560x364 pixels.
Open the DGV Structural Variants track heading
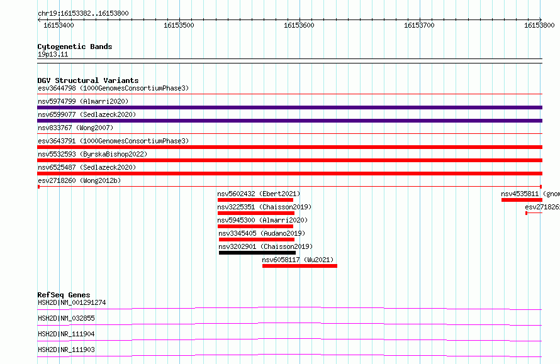click(x=87, y=80)
